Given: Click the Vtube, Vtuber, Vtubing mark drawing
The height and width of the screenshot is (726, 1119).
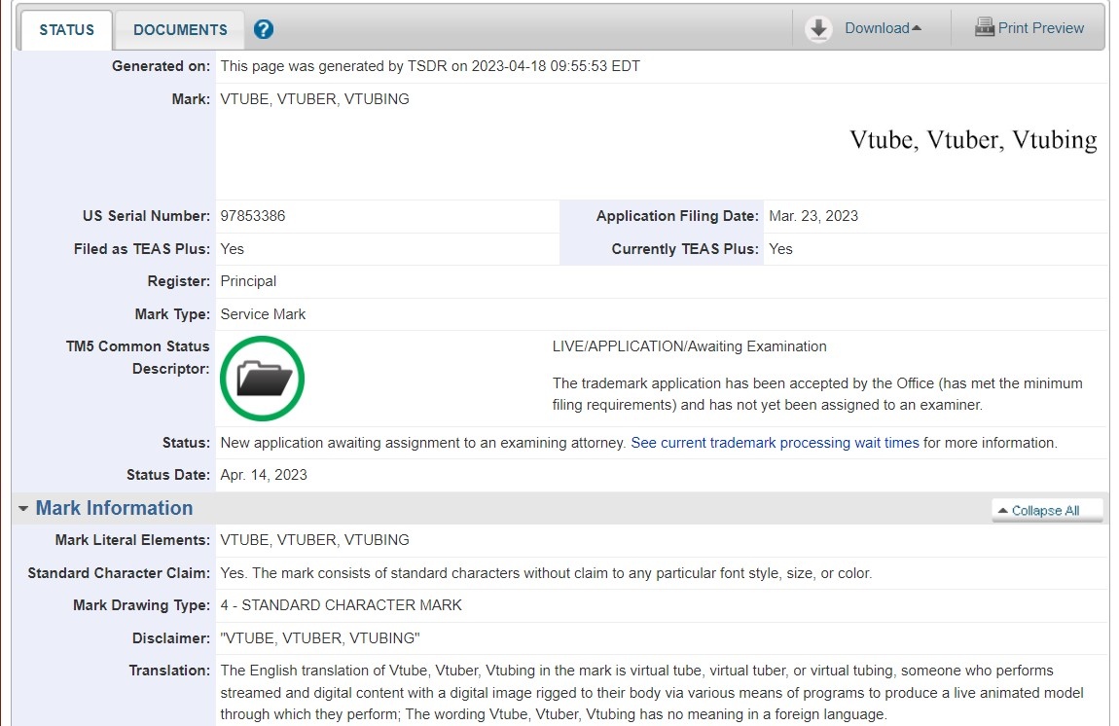Looking at the screenshot, I should click(973, 140).
